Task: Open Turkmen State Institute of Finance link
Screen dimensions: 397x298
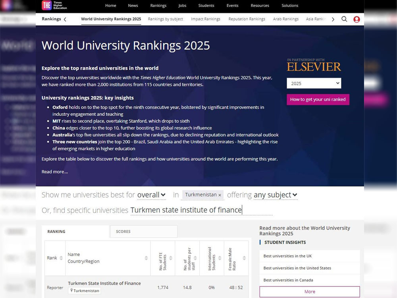Action: coord(104,283)
